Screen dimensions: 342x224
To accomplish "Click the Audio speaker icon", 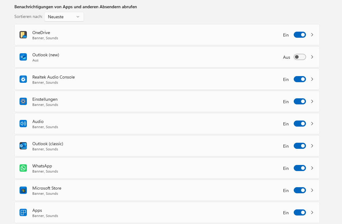I will point(23,124).
